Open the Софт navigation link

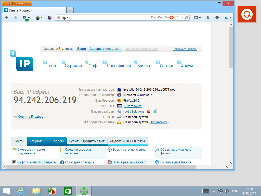pyautogui.click(x=94, y=66)
